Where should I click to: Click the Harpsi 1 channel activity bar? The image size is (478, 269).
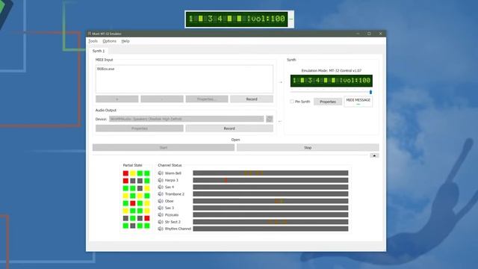(x=270, y=180)
